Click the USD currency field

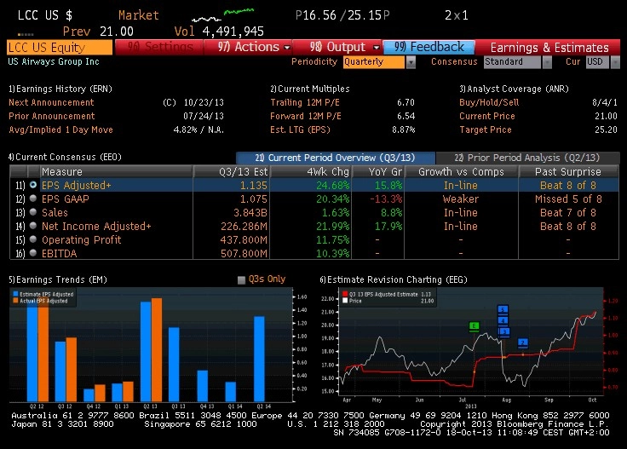(598, 62)
